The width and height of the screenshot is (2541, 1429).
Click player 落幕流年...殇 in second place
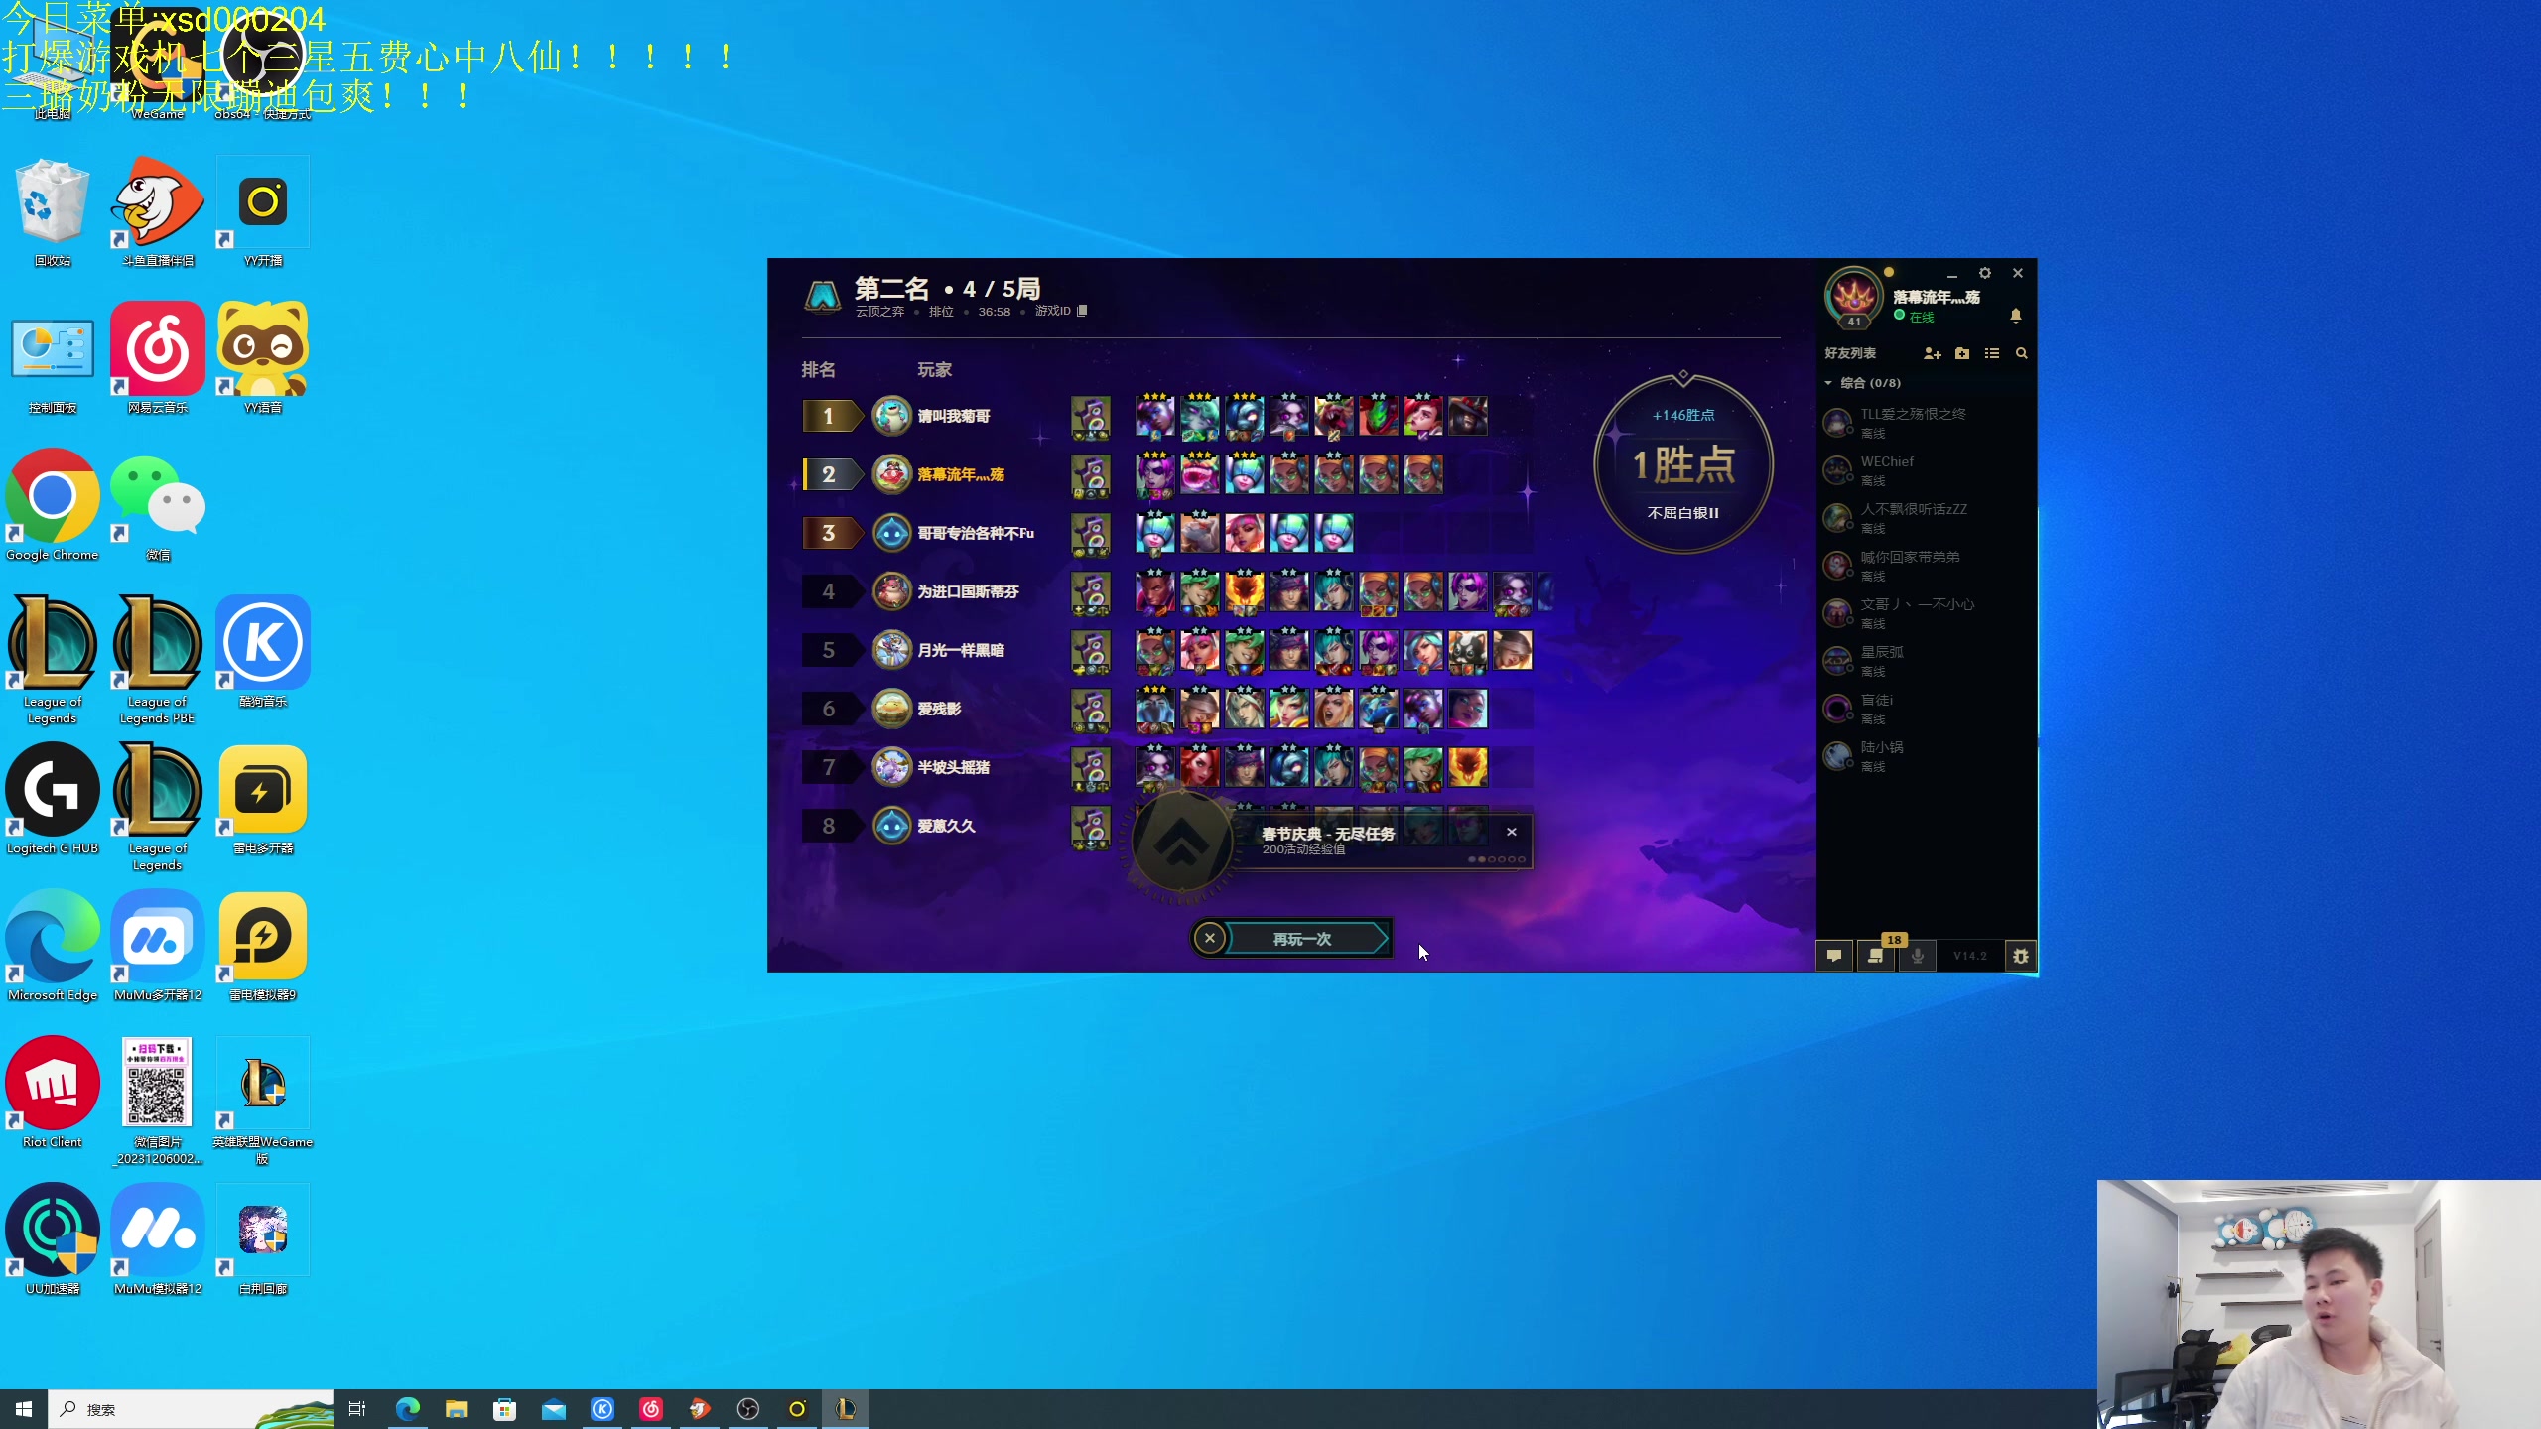[x=961, y=474]
